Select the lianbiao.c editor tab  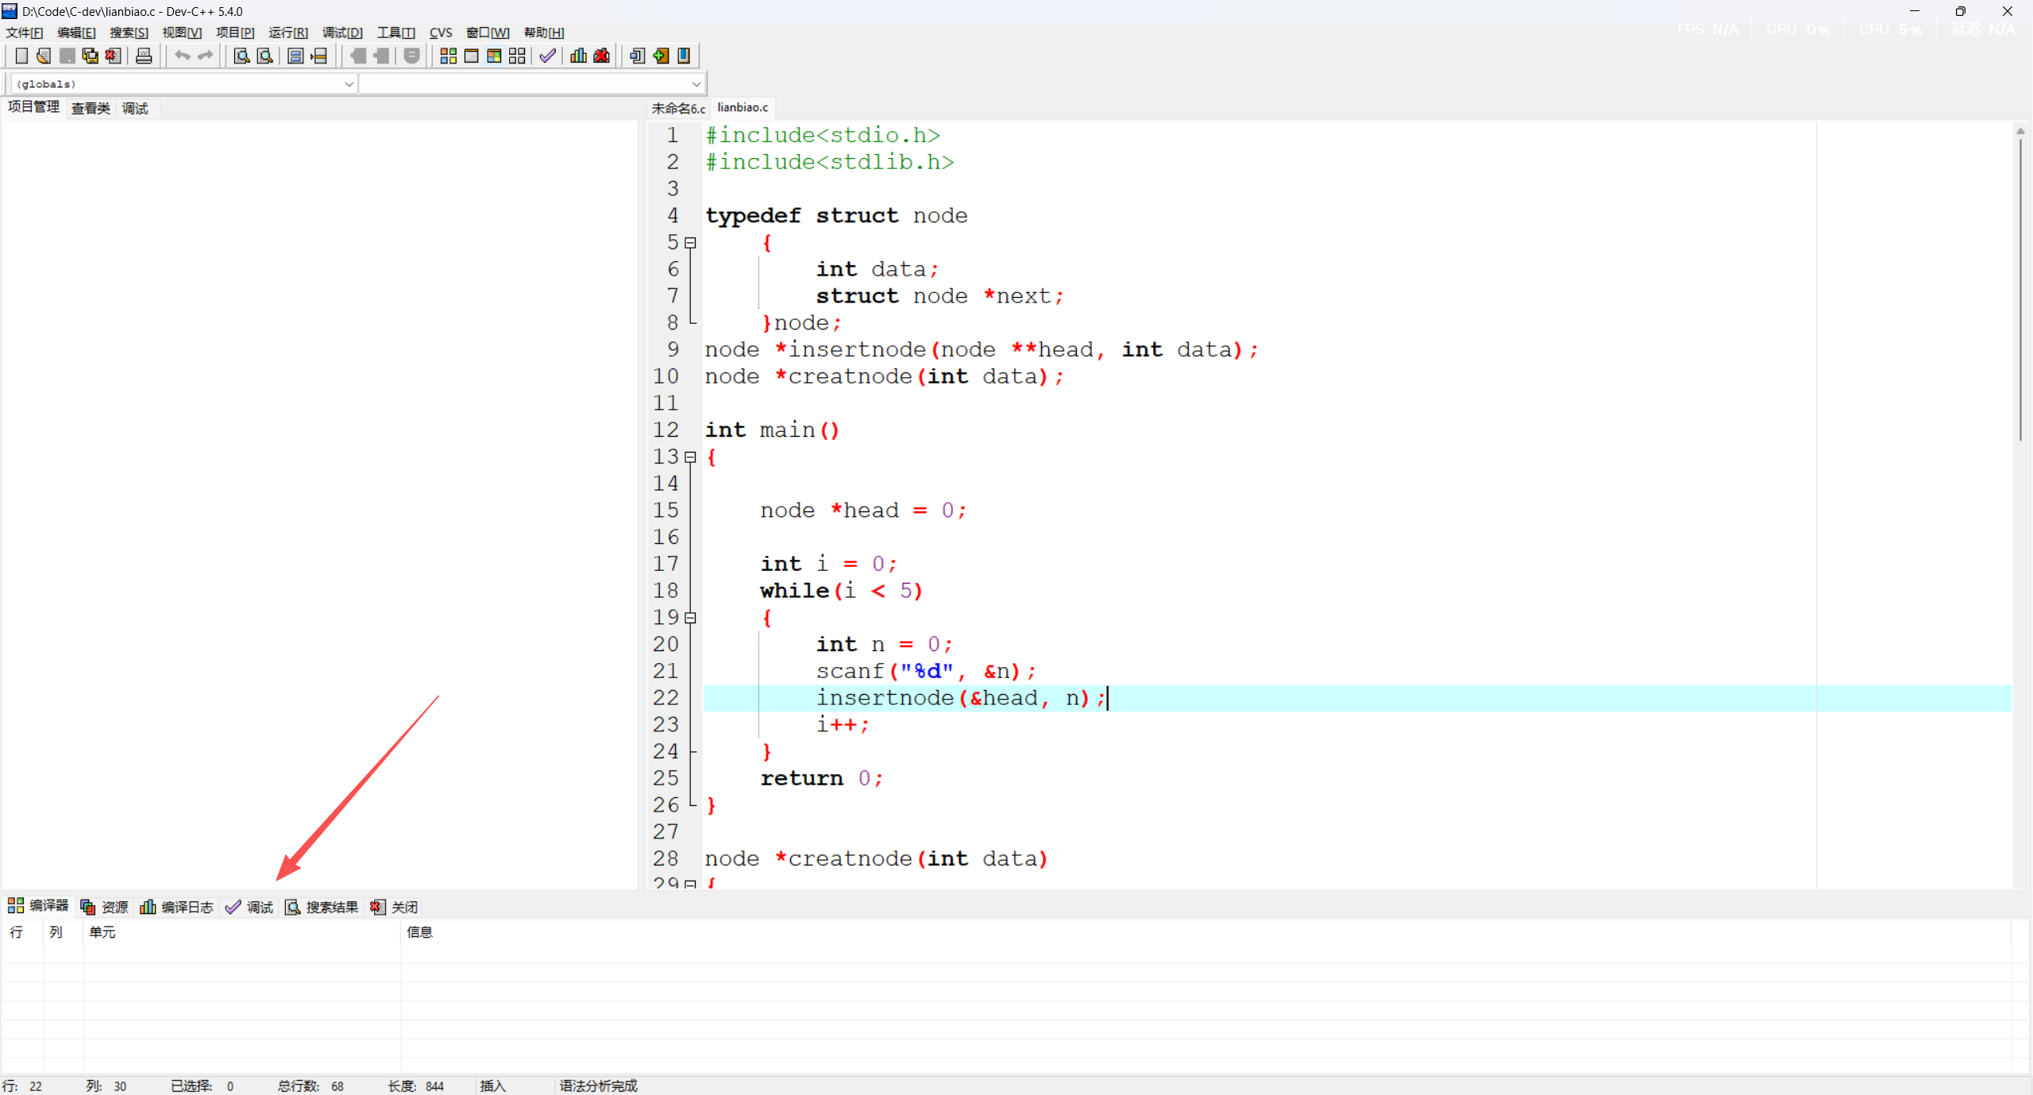pyautogui.click(x=743, y=107)
